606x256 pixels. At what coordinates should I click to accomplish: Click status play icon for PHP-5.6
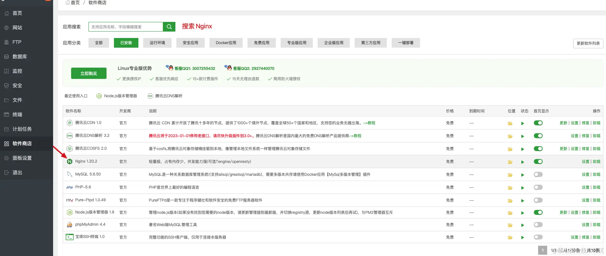pos(523,188)
